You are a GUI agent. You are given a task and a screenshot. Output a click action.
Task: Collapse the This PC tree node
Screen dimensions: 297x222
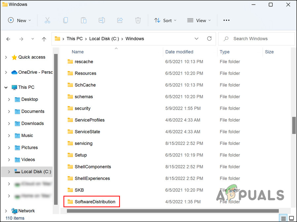pos(6,87)
